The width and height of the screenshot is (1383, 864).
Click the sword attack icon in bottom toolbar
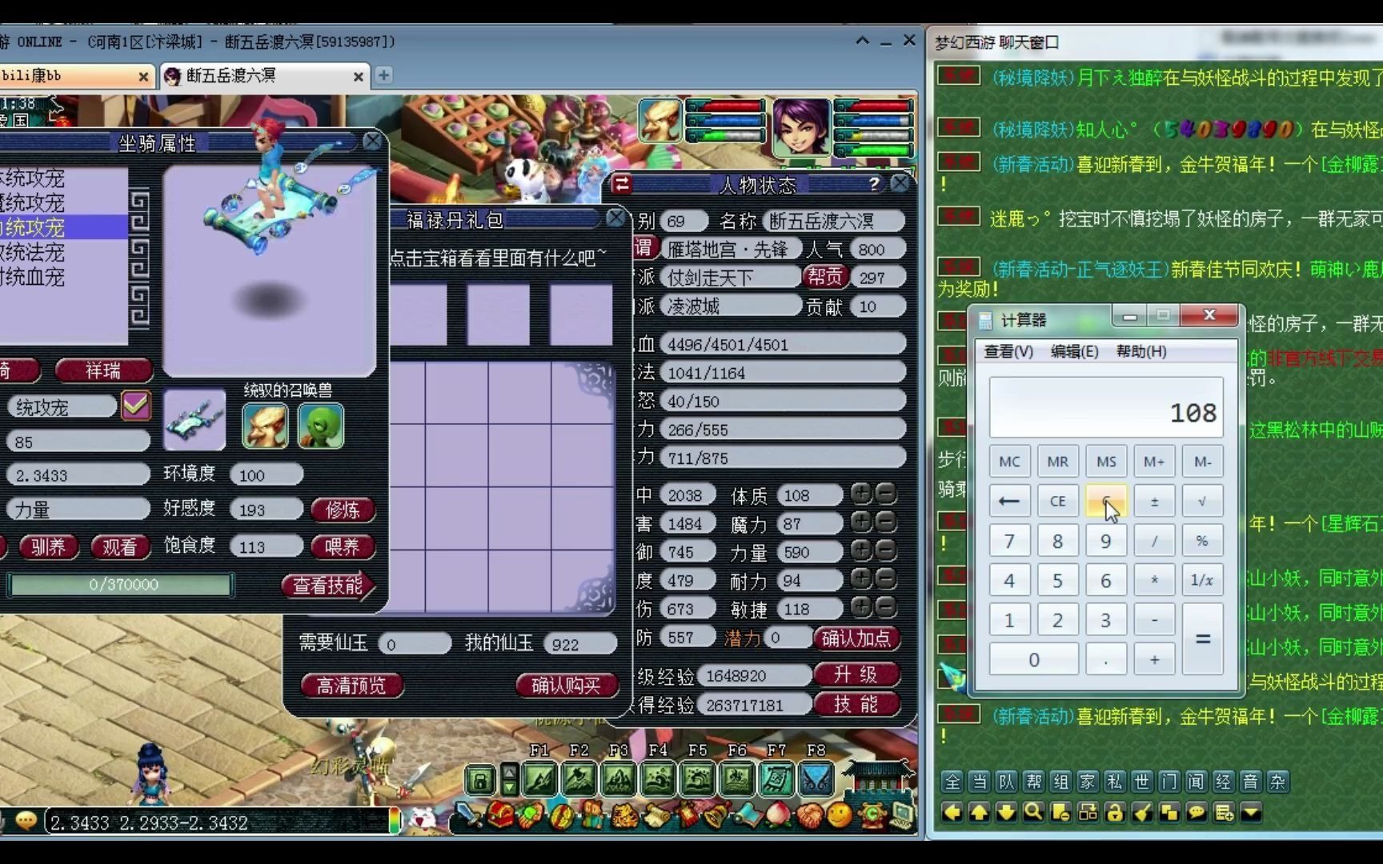click(x=468, y=814)
